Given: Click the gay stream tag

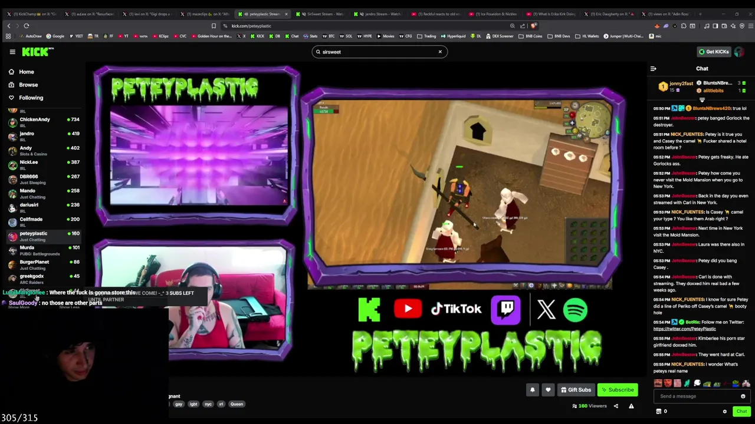Looking at the screenshot, I should click(178, 405).
